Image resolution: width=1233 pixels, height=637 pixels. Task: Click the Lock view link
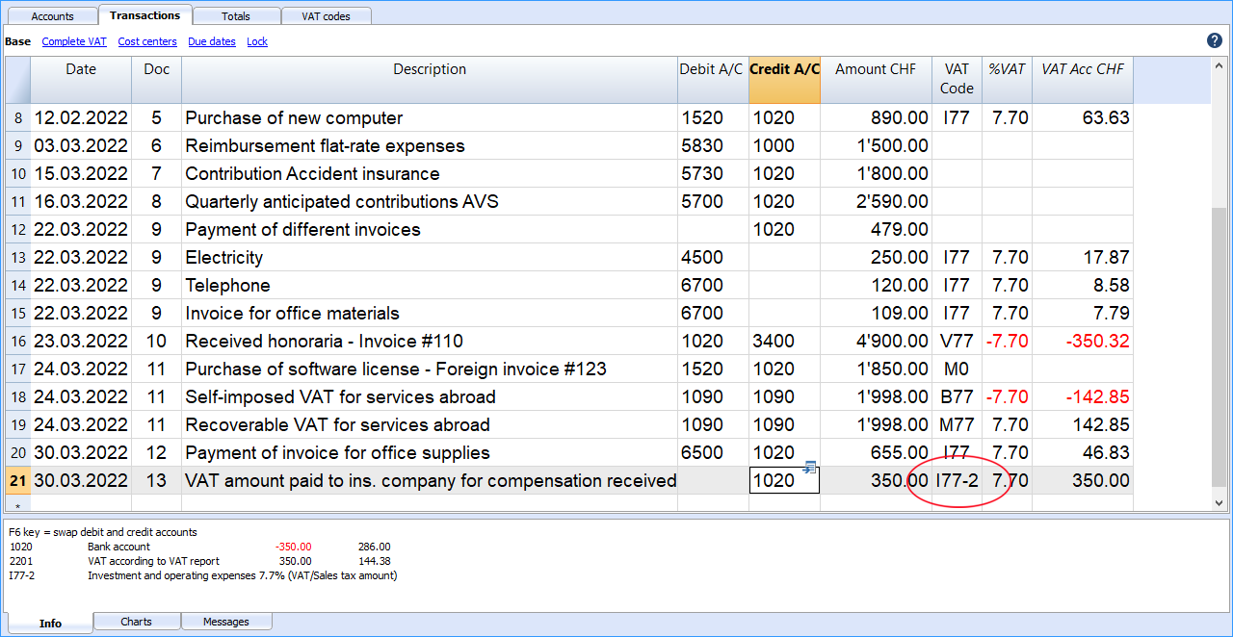coord(257,41)
